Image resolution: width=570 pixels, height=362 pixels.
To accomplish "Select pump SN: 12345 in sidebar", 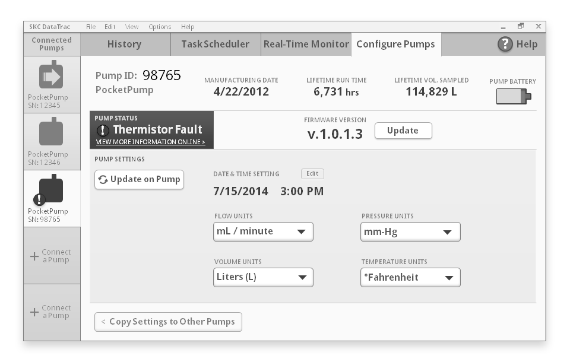I will click(51, 83).
